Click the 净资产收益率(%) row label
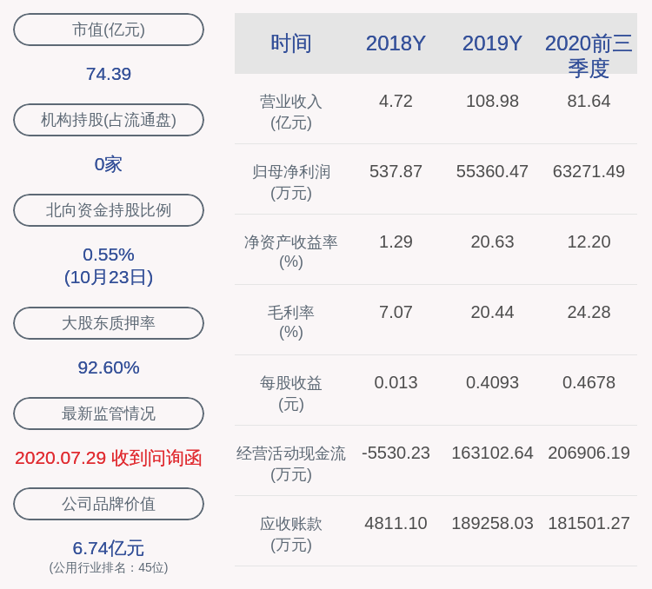This screenshot has height=589, width=652. [291, 252]
